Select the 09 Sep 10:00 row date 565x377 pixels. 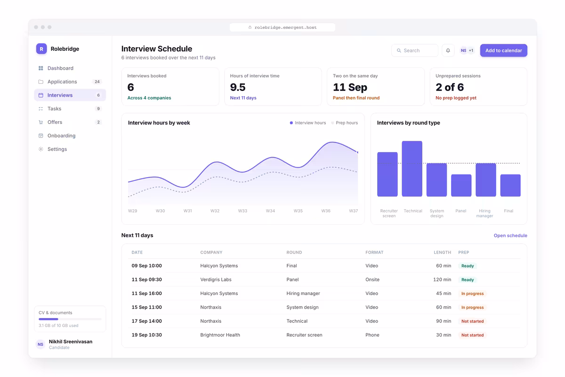(x=147, y=266)
